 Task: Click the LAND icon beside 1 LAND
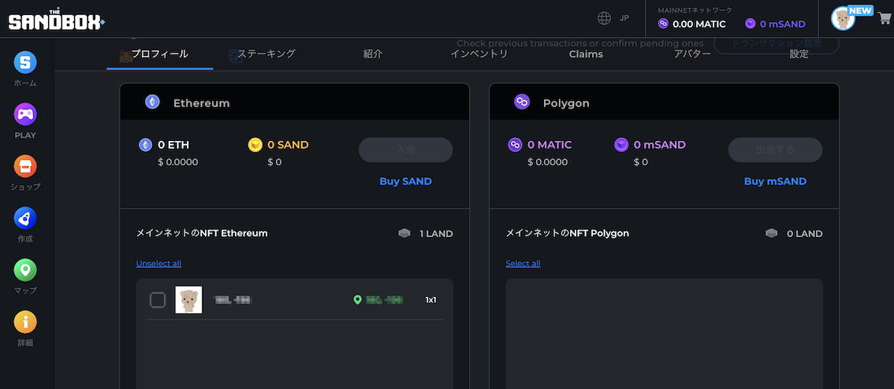(x=404, y=233)
